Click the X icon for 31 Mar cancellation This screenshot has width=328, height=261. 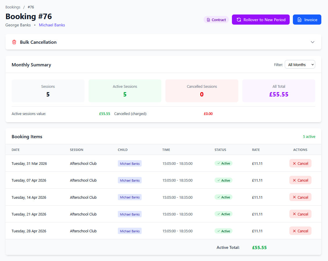coord(294,163)
